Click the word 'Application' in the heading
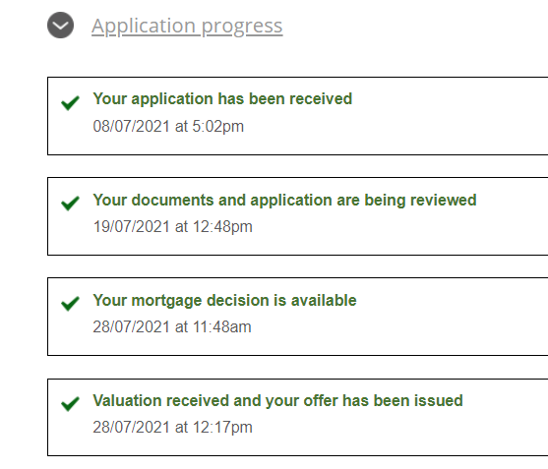Viewport: 548px width, 469px height. point(144,27)
